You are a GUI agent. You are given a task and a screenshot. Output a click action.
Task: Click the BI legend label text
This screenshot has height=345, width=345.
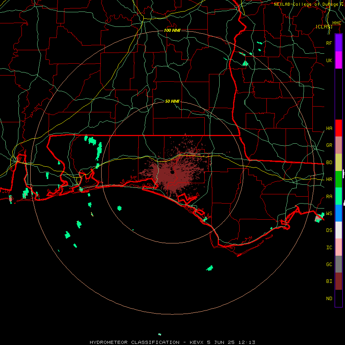click(x=329, y=281)
